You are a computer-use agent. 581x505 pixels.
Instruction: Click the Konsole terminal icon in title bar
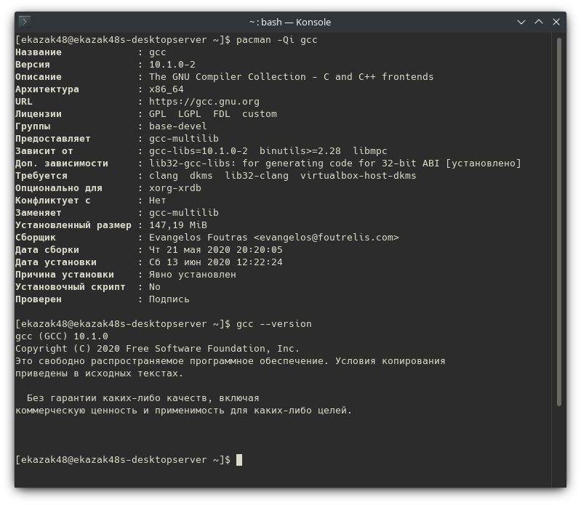click(x=25, y=22)
